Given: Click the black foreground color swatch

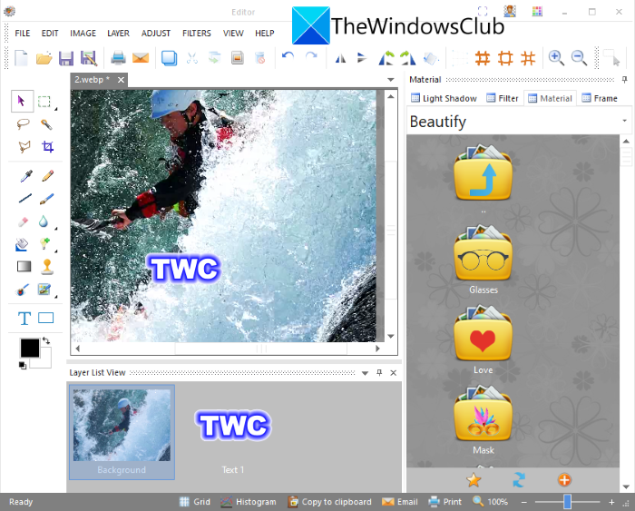Looking at the screenshot, I should [30, 349].
